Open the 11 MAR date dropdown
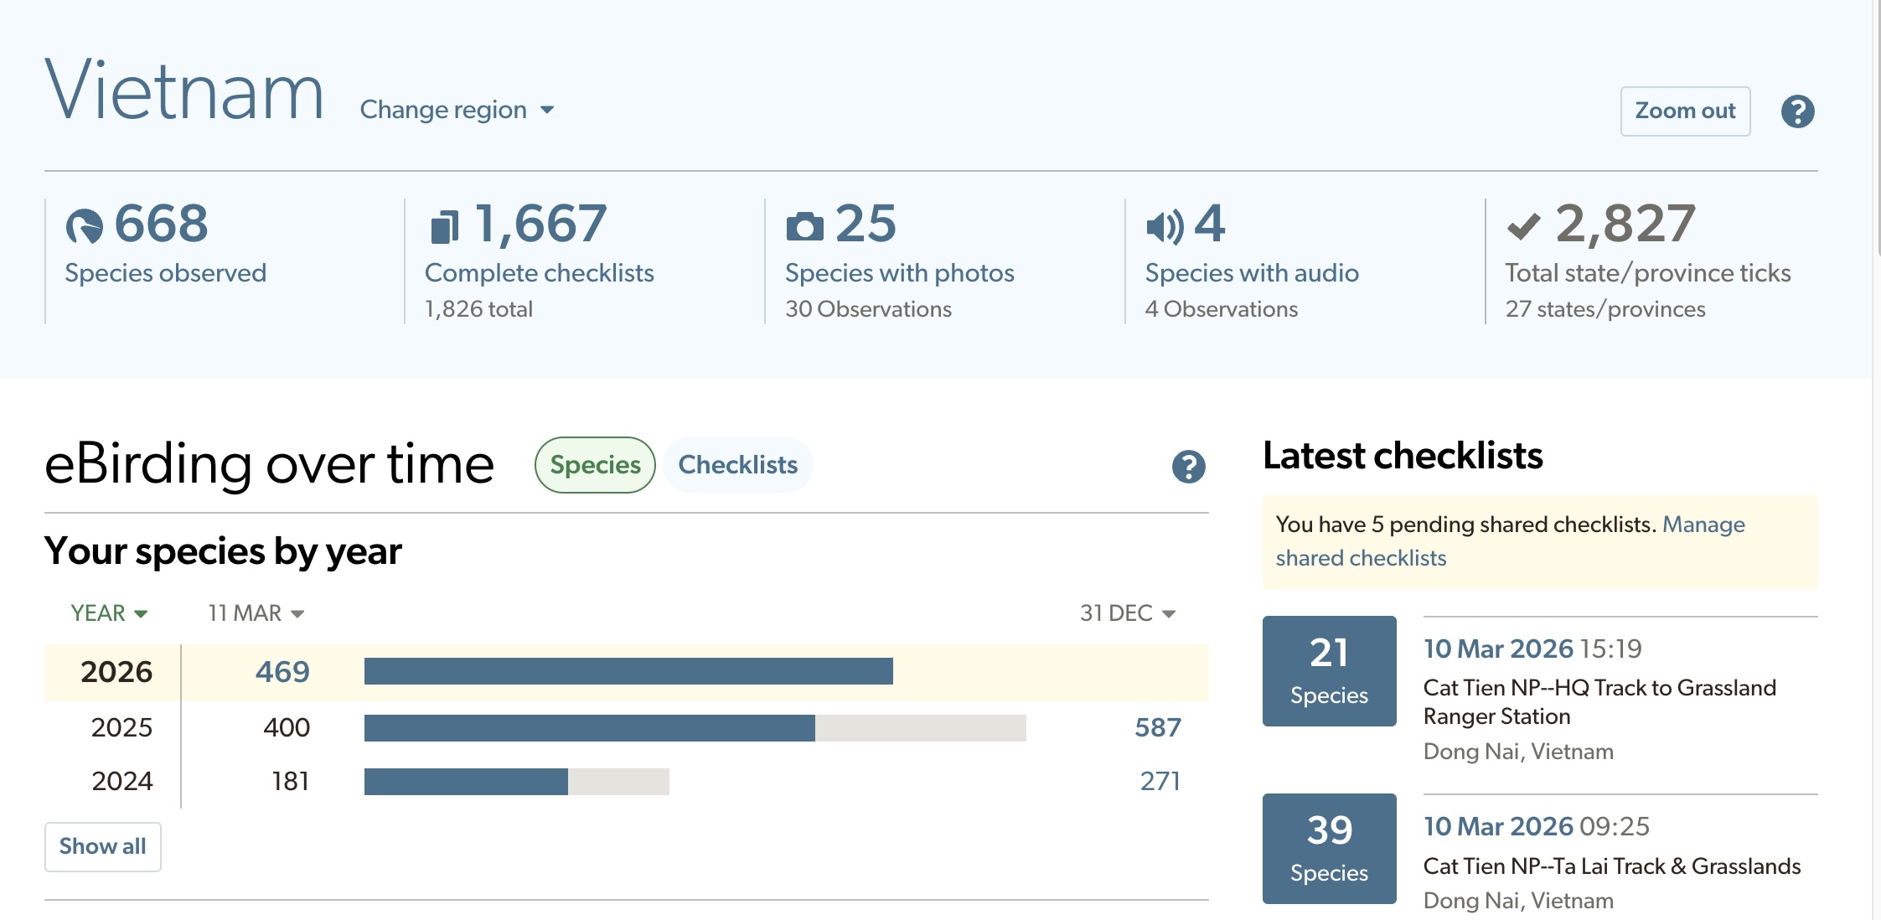 click(x=256, y=613)
